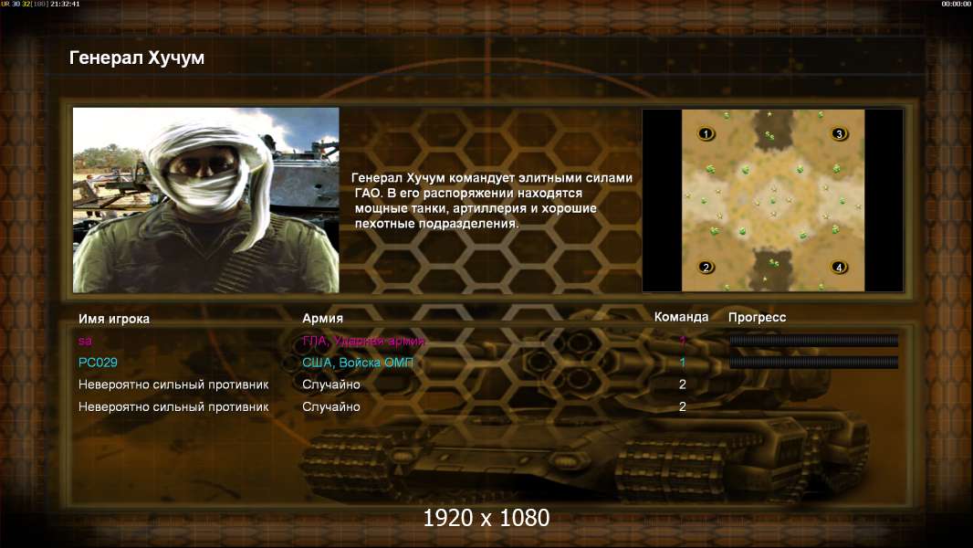Click army 'ГЛА, Ударная армия'
This screenshot has width=973, height=548.
(363, 341)
